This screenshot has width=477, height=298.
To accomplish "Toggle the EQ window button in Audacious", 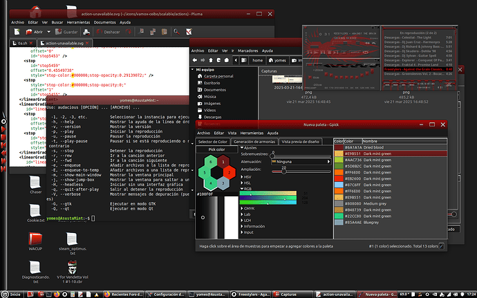I will coord(368,44).
